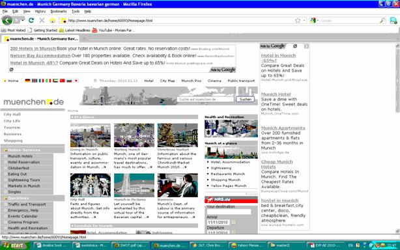This screenshot has width=400, height=250.
Task: Open the Tools menu
Action: point(76,11)
